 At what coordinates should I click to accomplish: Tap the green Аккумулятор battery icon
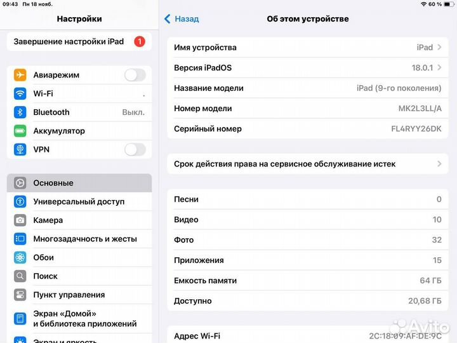pos(20,131)
